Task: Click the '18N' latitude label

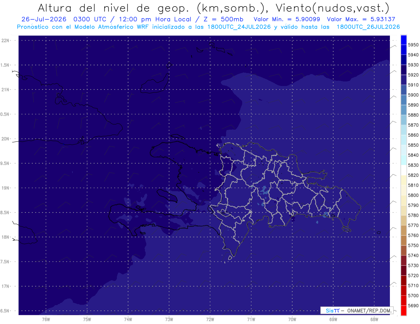Action: [6, 237]
